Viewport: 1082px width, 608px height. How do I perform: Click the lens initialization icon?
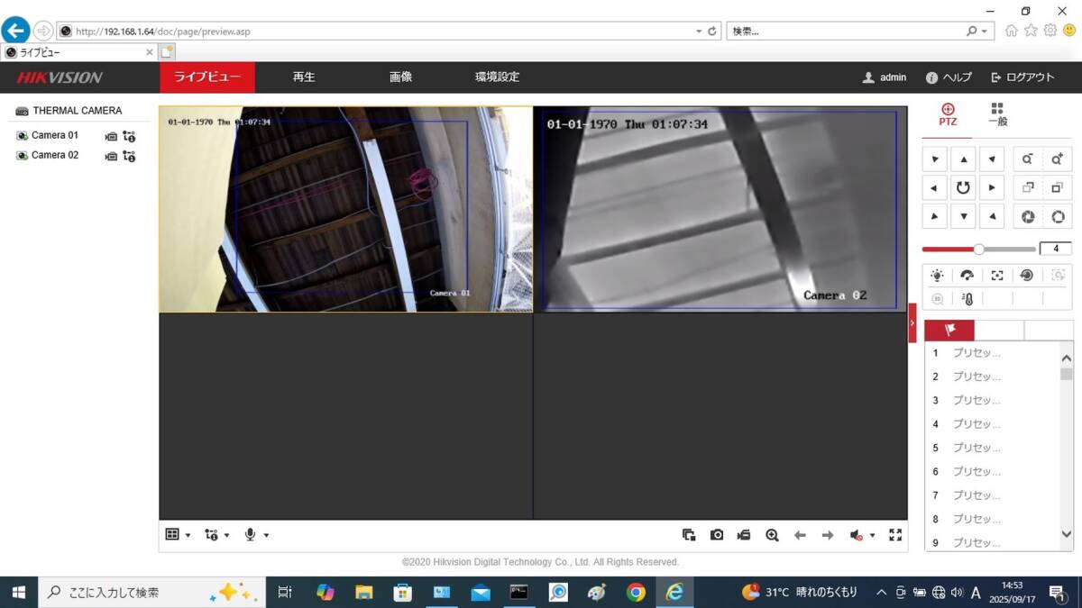(1027, 276)
